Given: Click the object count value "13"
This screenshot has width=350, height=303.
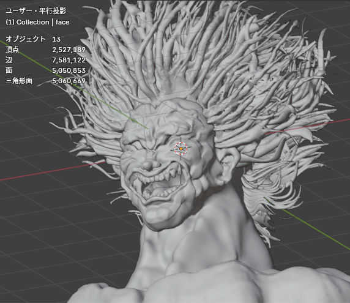Looking at the screenshot, I should click(56, 39).
